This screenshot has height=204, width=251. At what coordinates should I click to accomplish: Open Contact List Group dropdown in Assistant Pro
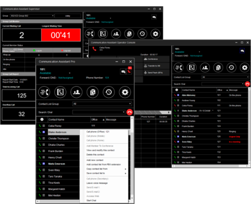(102, 104)
